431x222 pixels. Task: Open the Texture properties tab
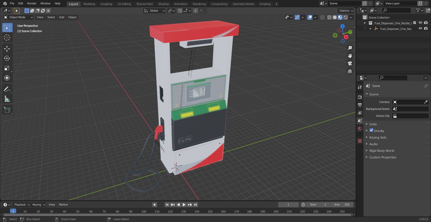tap(360, 141)
